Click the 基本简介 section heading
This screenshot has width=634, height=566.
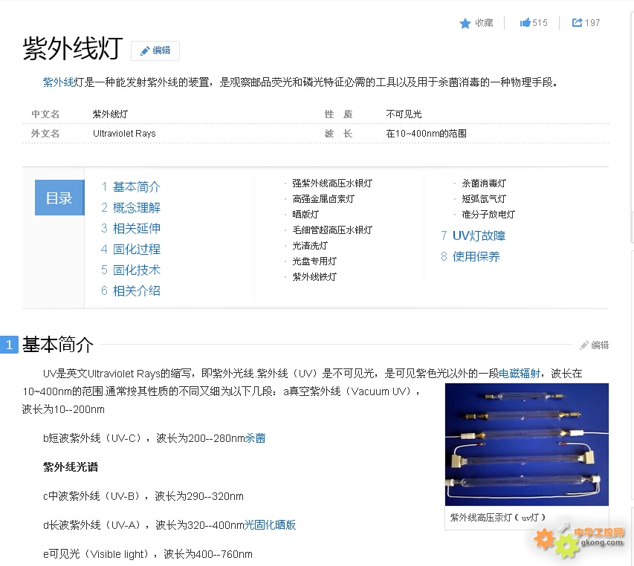(58, 345)
